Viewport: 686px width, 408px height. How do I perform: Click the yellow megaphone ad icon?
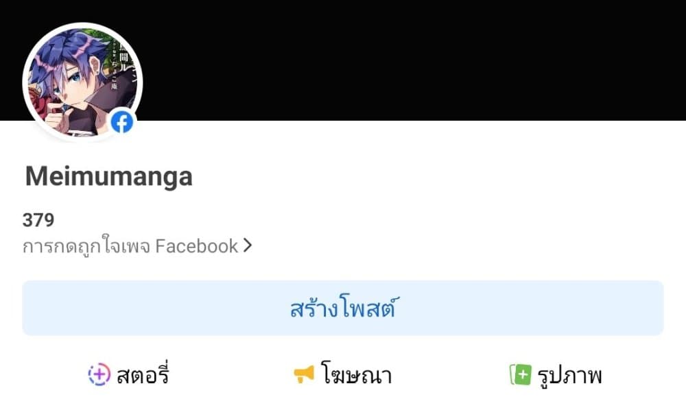304,375
